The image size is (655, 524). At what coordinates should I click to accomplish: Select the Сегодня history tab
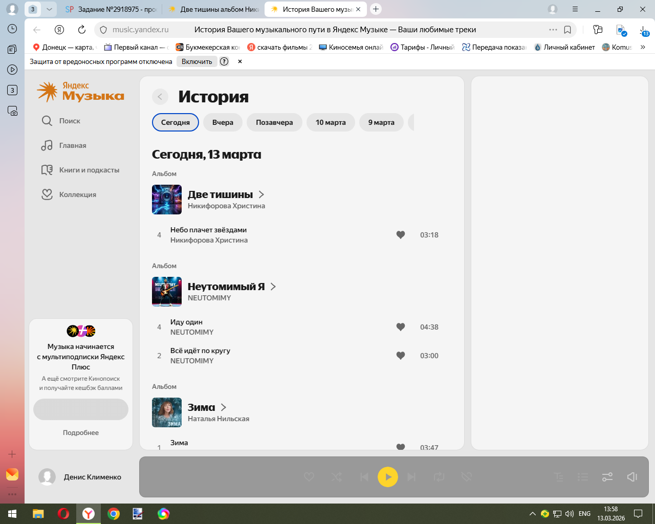click(176, 122)
